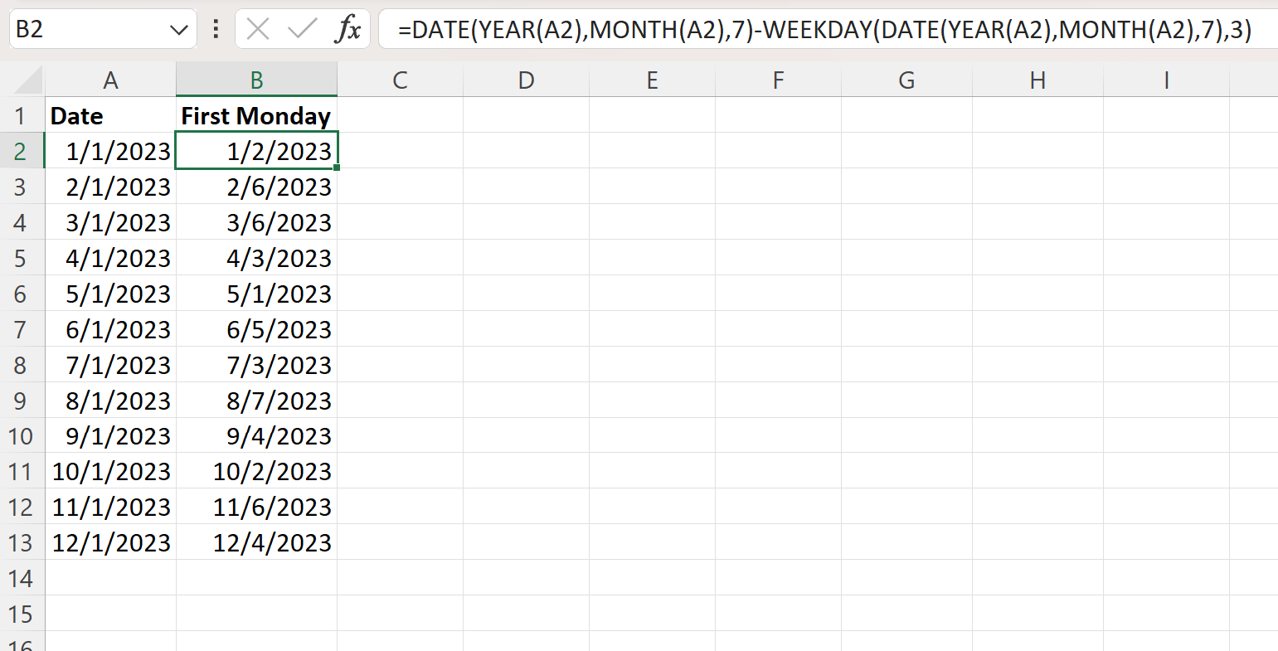The image size is (1278, 651).
Task: Click cell containing 8/7/2023
Action: (257, 401)
